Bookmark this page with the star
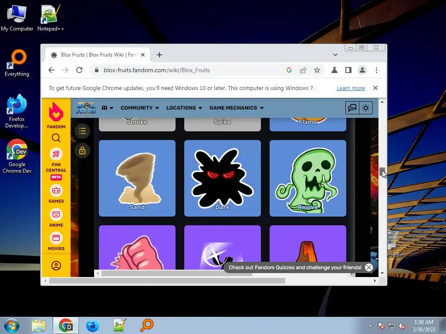This screenshot has width=446, height=334. click(317, 70)
